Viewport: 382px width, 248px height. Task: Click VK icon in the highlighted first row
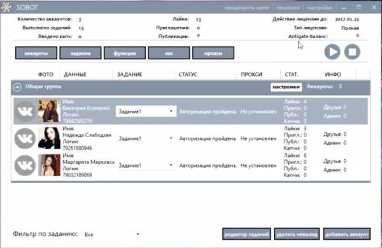[25, 112]
